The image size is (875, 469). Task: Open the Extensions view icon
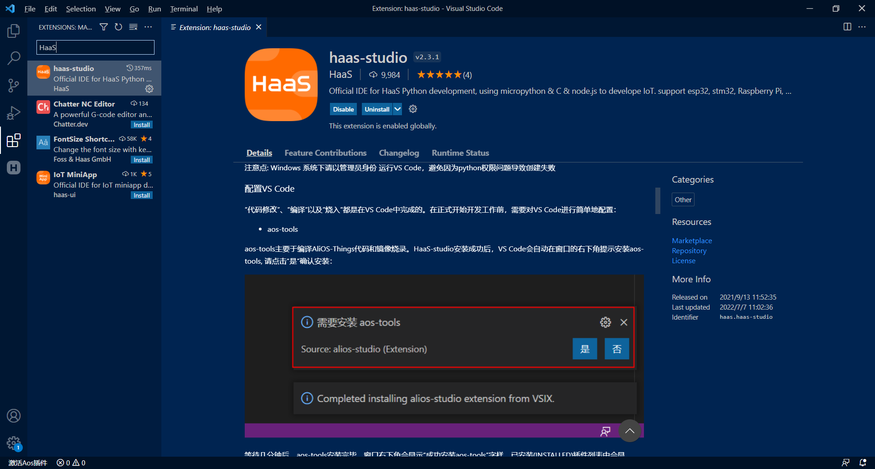click(14, 140)
